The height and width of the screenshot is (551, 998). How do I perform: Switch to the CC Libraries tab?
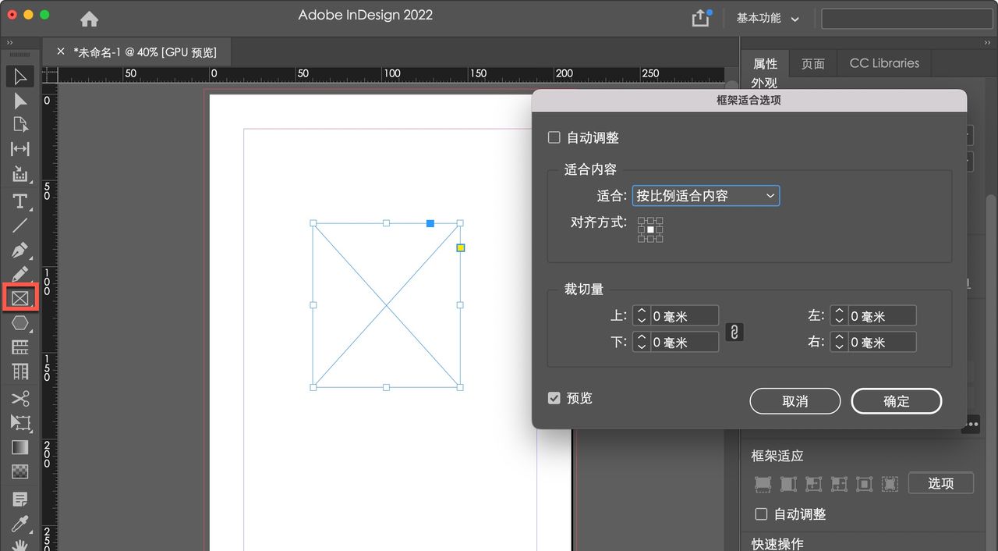coord(883,63)
